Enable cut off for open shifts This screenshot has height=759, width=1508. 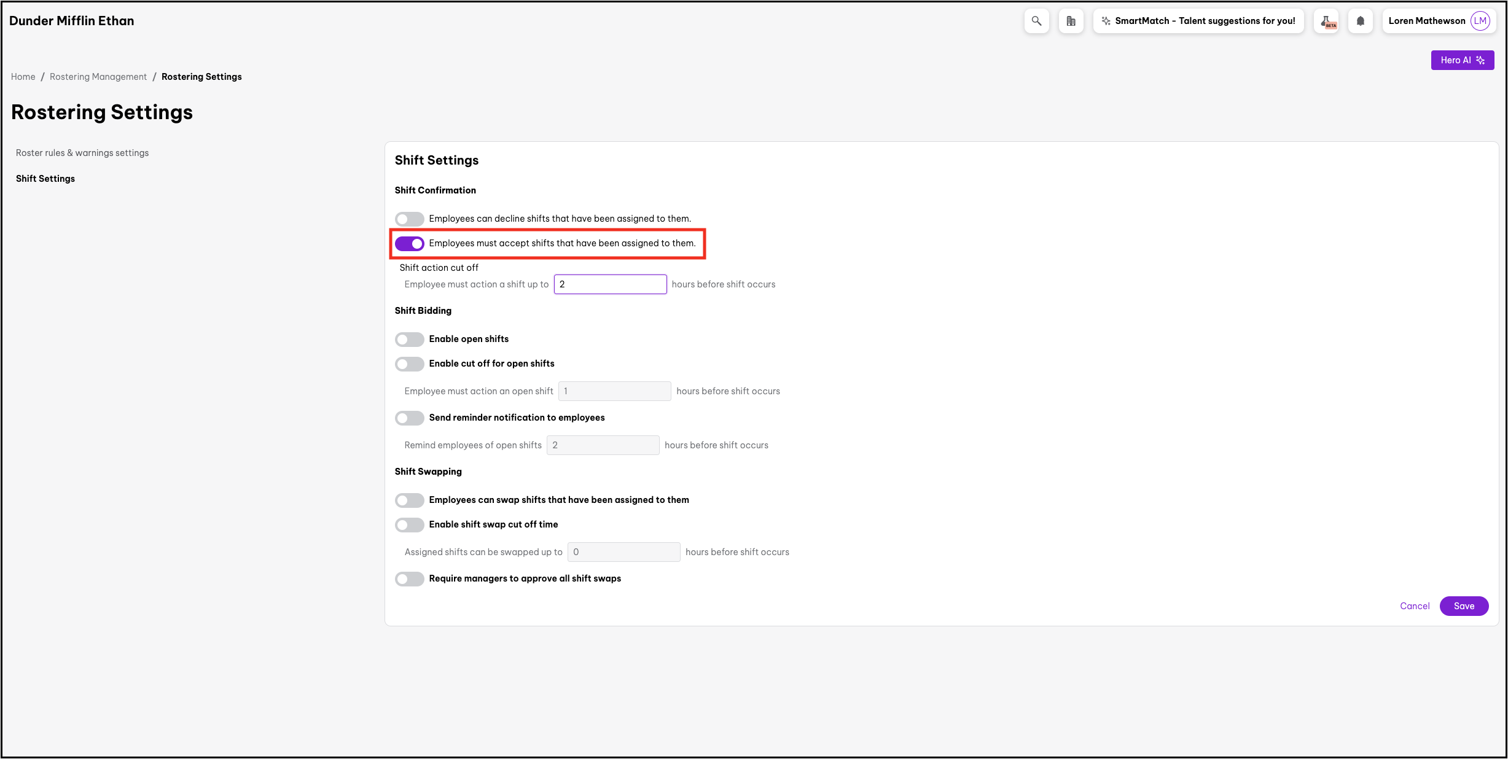(409, 364)
